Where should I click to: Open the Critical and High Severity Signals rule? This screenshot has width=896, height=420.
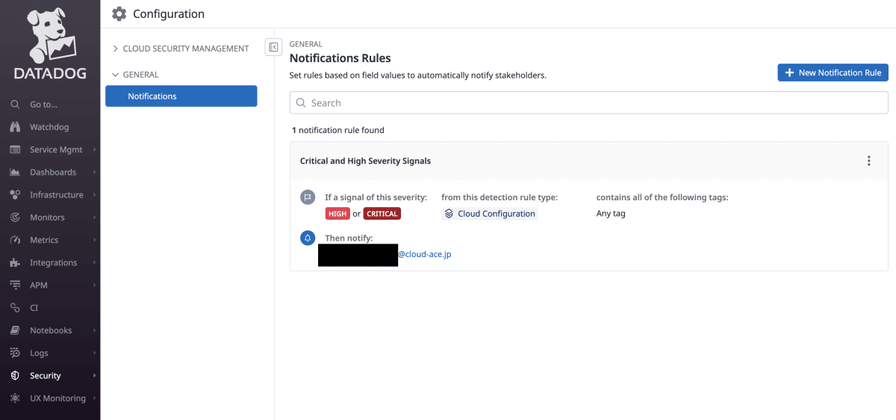[x=365, y=161]
